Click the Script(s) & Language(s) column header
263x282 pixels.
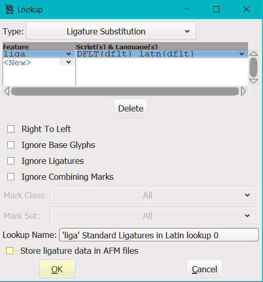162,46
